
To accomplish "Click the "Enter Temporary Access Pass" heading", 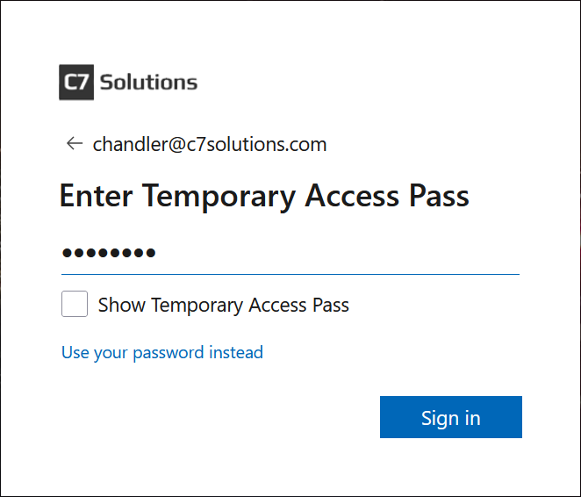I will point(263,195).
